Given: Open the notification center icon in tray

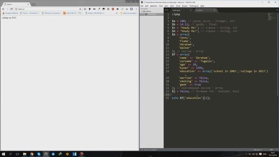Looking at the screenshot, I should (x=260, y=154).
